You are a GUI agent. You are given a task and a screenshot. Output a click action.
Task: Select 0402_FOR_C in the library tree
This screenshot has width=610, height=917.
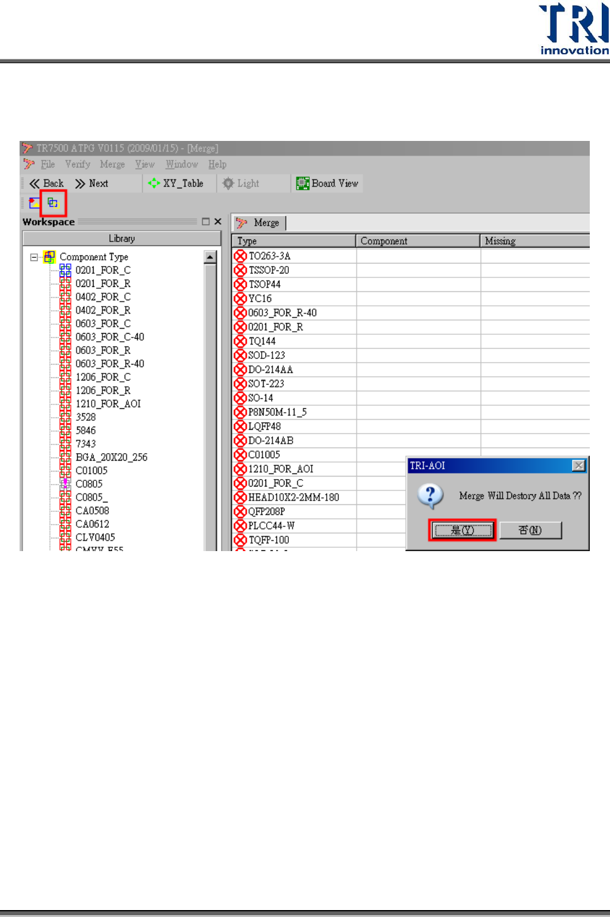[103, 297]
